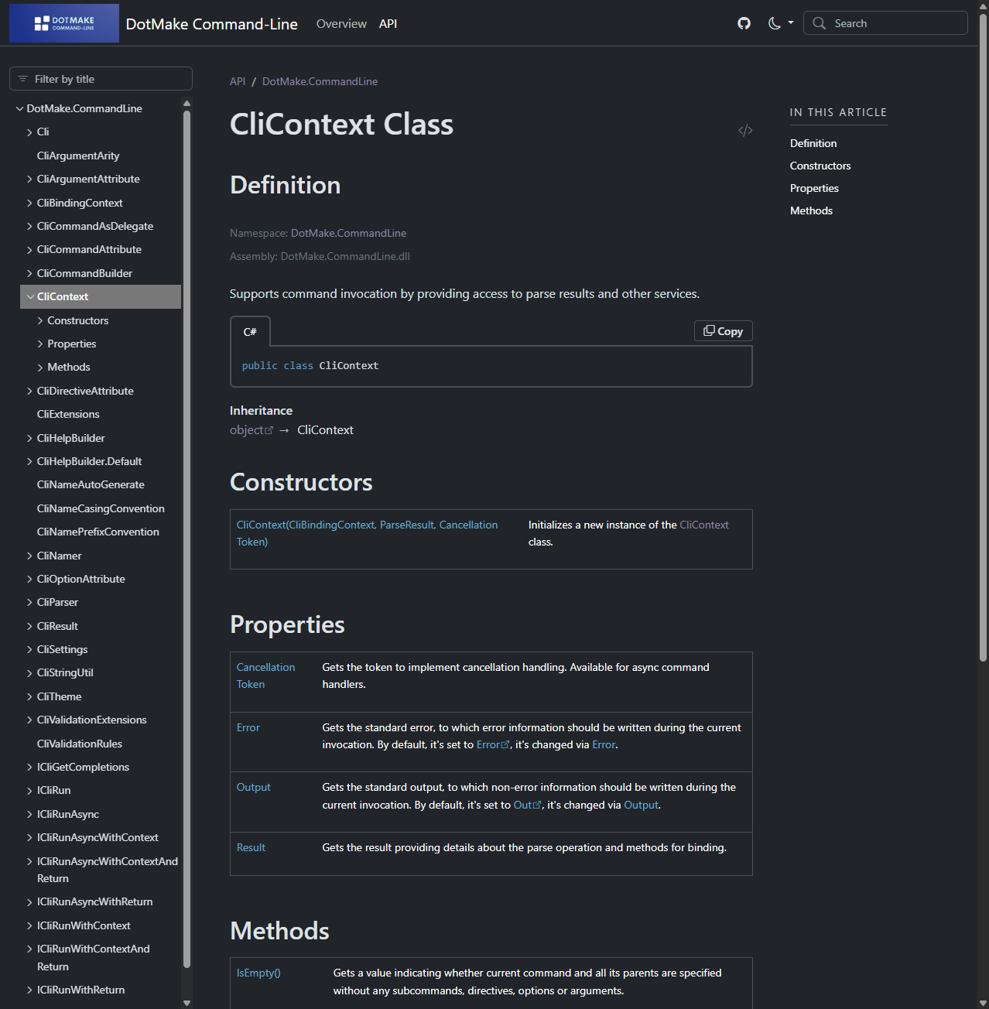
Task: Open the Error property link in table
Action: (248, 727)
